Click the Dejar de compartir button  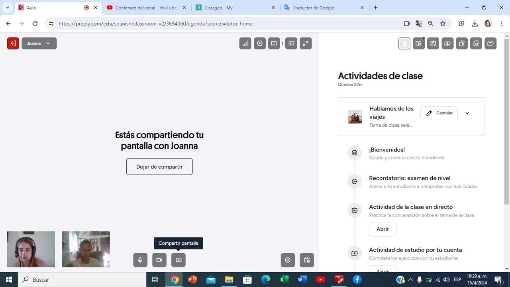pyautogui.click(x=159, y=167)
